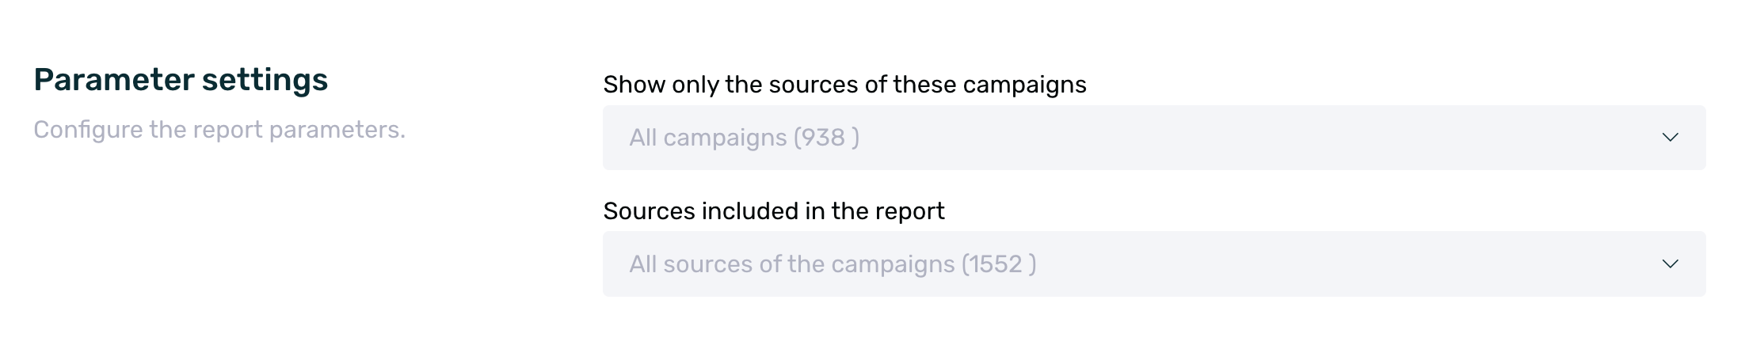Click the word 'Parameter' in section title
1749x364 pixels.
pyautogui.click(x=113, y=80)
